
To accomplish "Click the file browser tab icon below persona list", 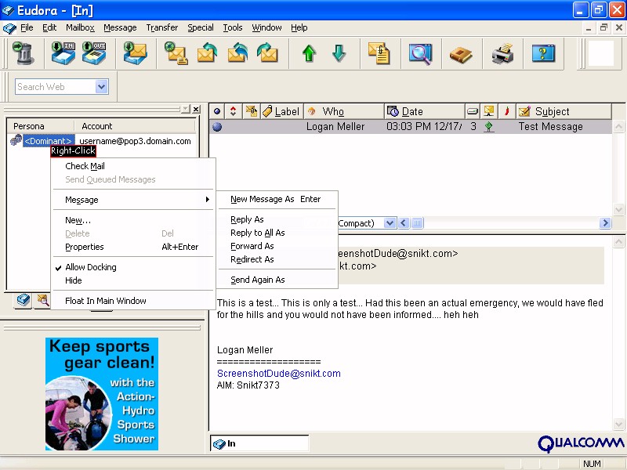I will pyautogui.click(x=42, y=300).
